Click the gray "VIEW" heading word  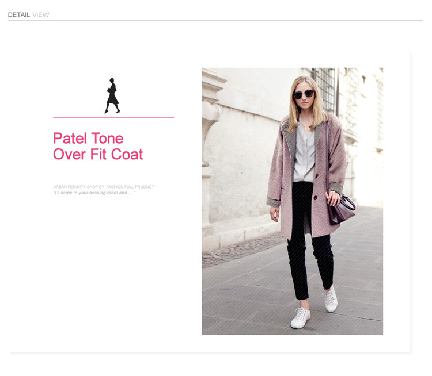coord(40,14)
